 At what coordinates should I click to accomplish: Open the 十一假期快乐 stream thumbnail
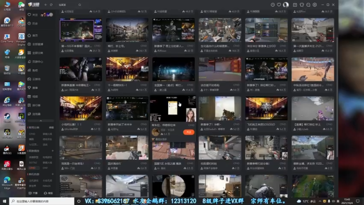[127, 69]
